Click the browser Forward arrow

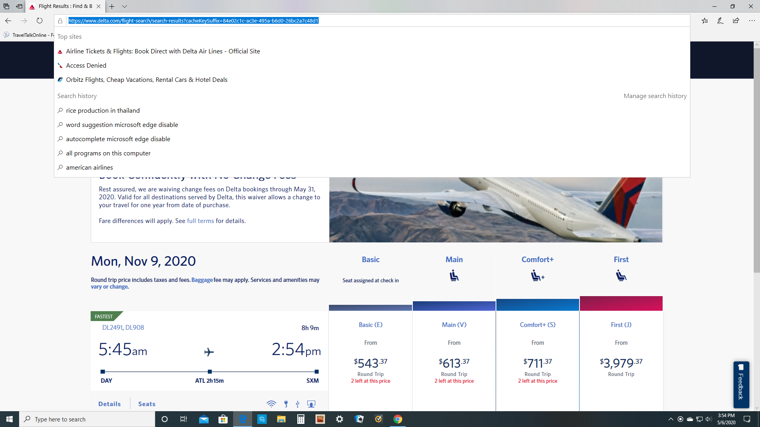click(x=24, y=21)
